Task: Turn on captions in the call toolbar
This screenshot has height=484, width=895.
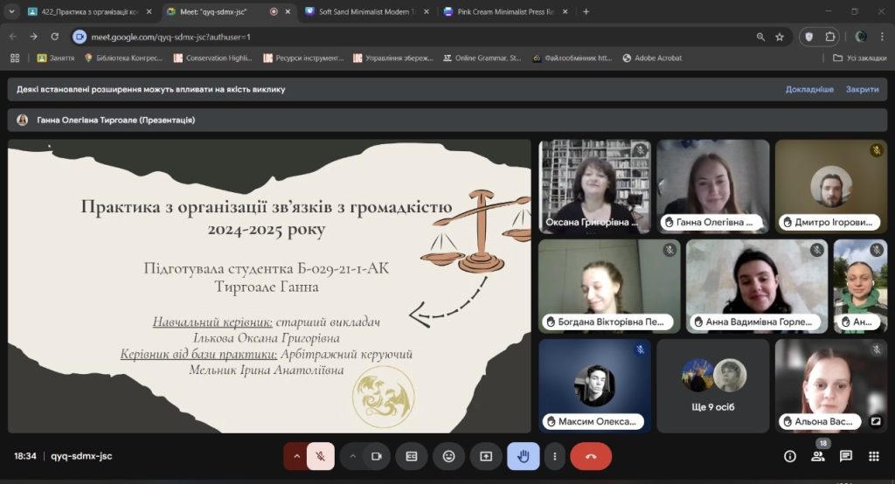Action: coord(412,456)
